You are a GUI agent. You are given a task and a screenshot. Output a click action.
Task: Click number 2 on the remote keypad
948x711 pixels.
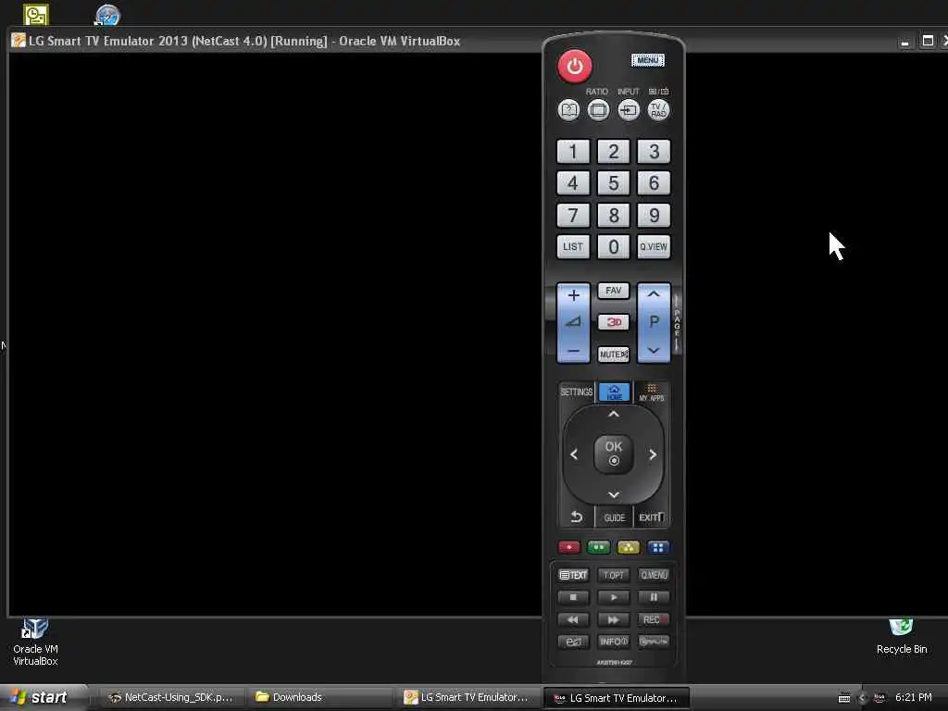[614, 151]
